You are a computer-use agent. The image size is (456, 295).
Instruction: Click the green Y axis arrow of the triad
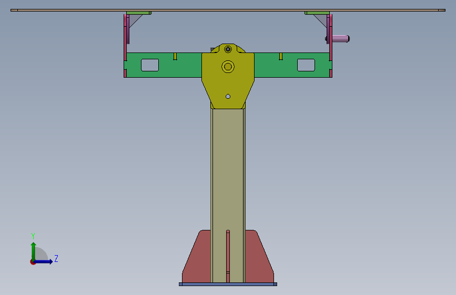click(34, 251)
